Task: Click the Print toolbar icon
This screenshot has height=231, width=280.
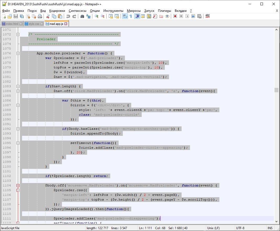Action: [x=40, y=16]
